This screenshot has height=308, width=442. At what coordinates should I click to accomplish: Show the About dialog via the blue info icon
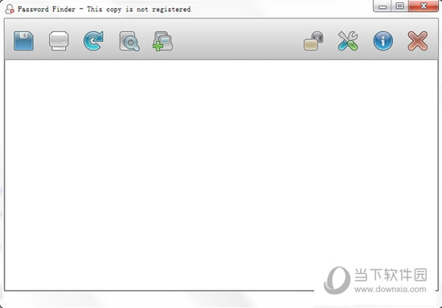[x=383, y=41]
